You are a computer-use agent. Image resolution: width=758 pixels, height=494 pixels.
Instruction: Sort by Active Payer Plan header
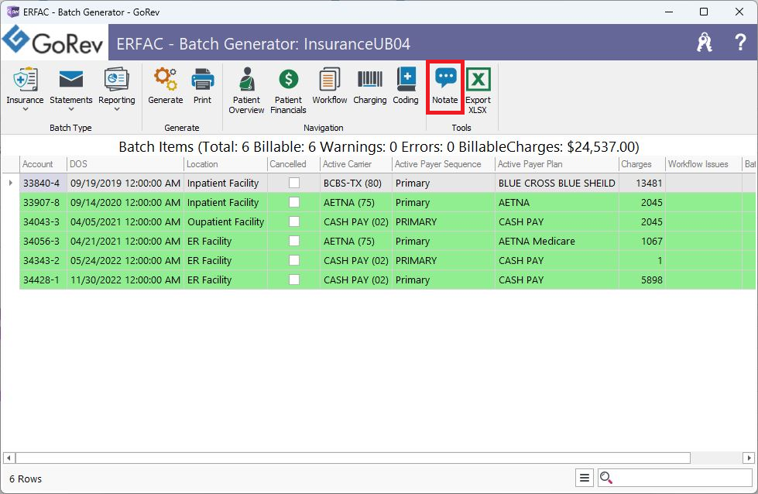(557, 164)
